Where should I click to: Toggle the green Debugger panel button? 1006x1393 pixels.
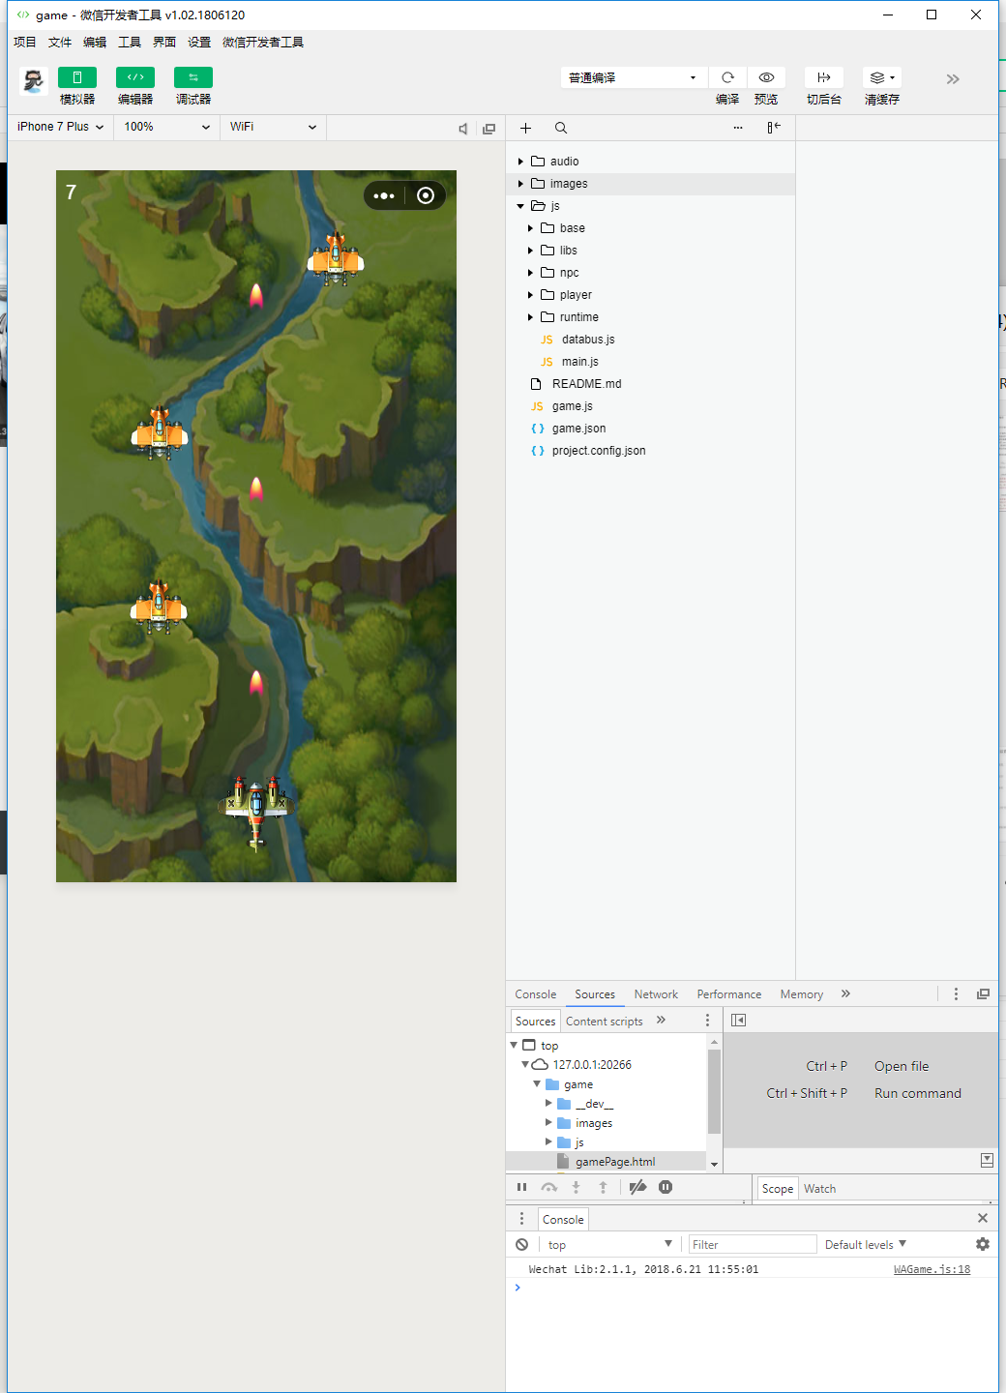(x=193, y=78)
